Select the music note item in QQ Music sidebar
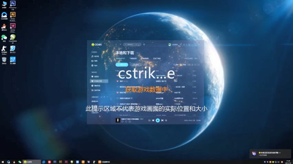 coord(95,56)
